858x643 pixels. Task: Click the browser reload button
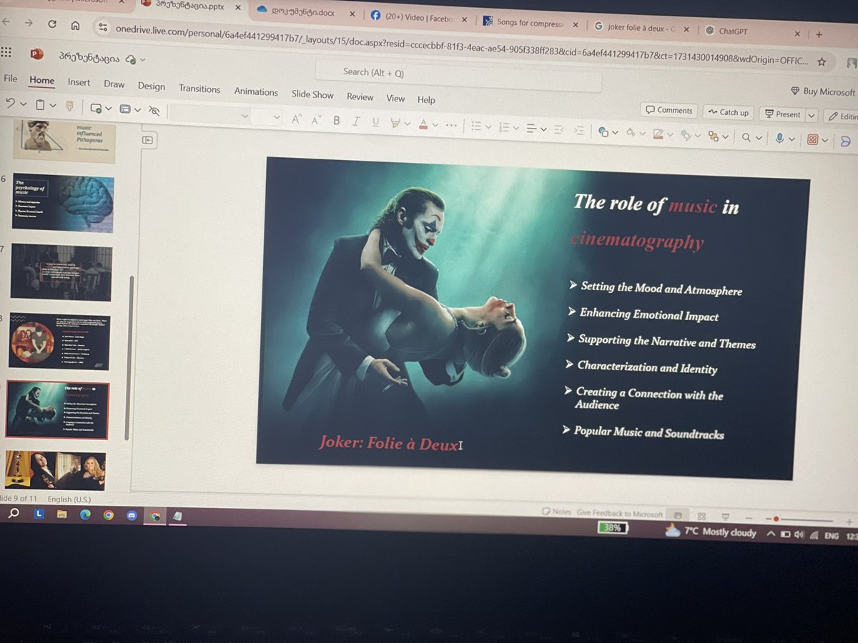pos(52,24)
